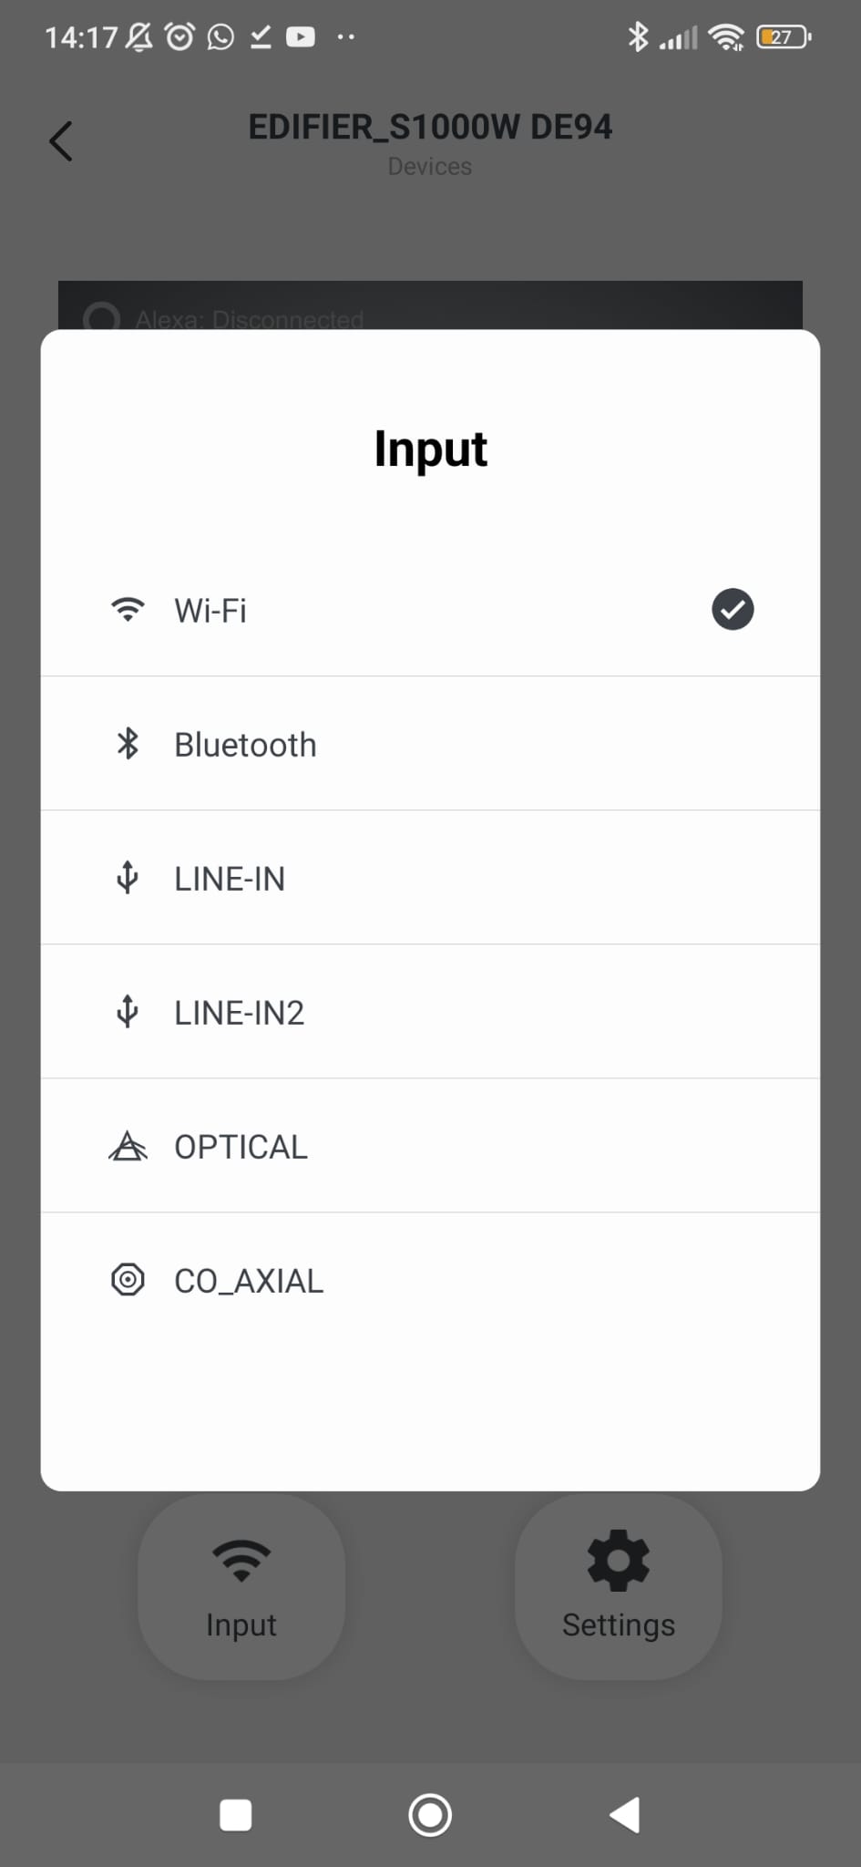861x1867 pixels.
Task: Tap the Settings gear icon
Action: click(x=619, y=1561)
